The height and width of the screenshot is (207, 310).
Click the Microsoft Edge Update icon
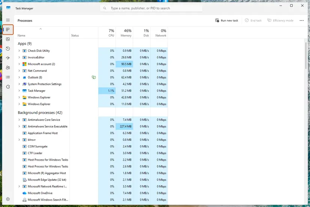coord(24,180)
